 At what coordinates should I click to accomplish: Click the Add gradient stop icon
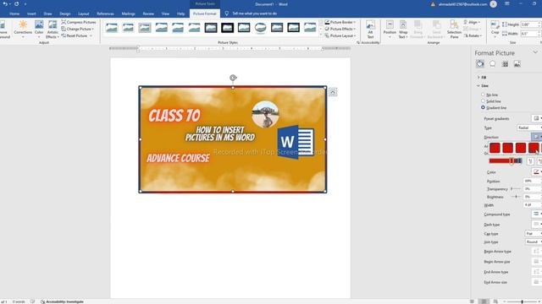point(531,161)
